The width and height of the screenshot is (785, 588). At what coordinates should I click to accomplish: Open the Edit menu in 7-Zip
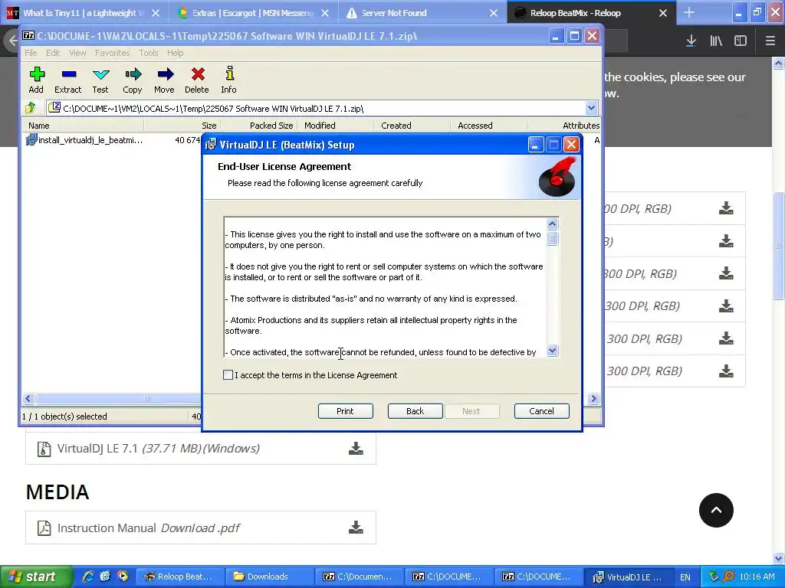click(x=53, y=53)
